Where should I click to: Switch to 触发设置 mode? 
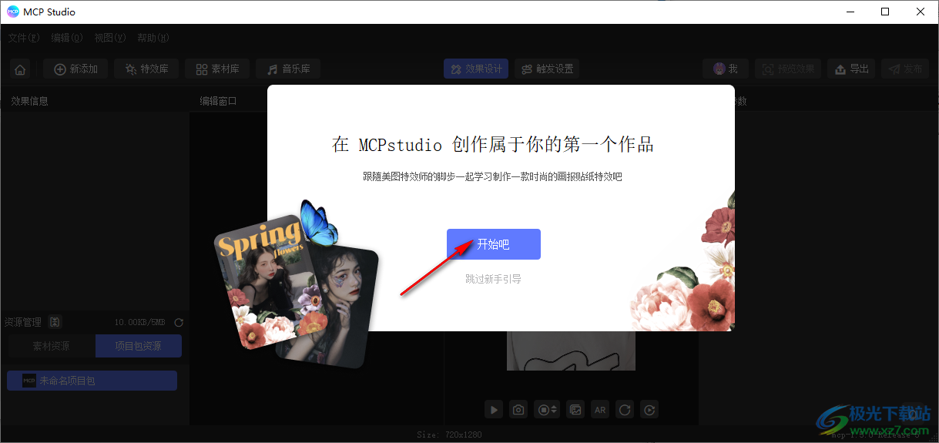(547, 69)
